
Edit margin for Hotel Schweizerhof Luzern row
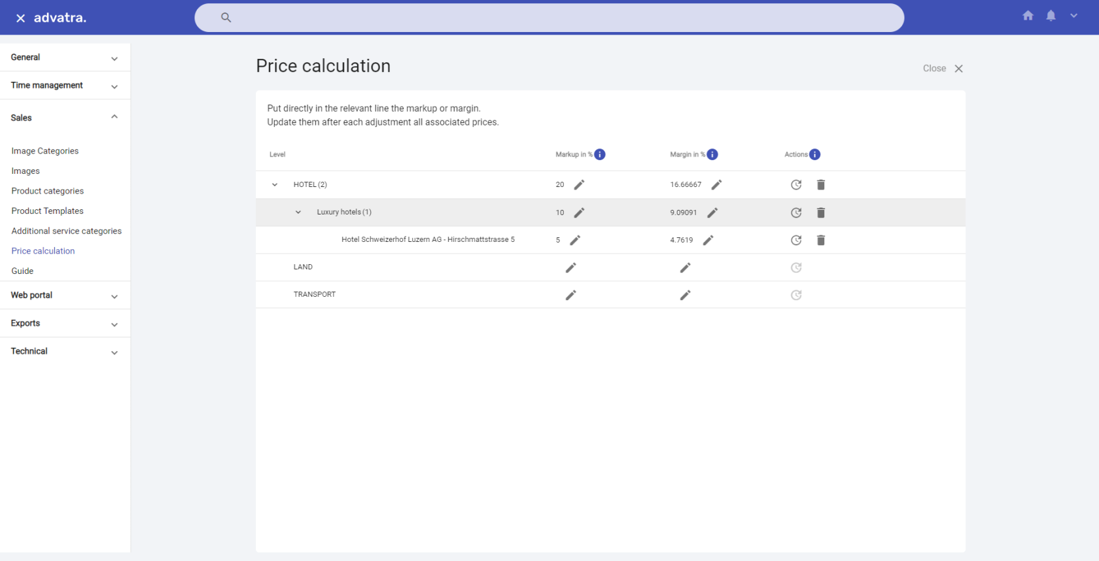pyautogui.click(x=708, y=240)
